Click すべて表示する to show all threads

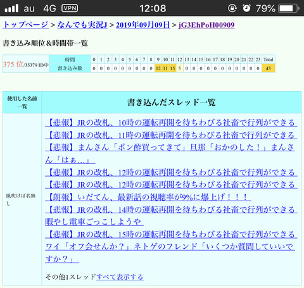coord(120,277)
